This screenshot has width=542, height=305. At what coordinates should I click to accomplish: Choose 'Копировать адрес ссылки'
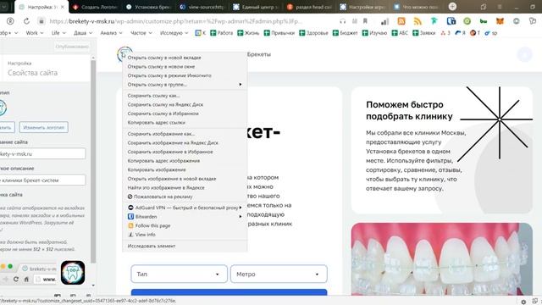(x=185, y=122)
